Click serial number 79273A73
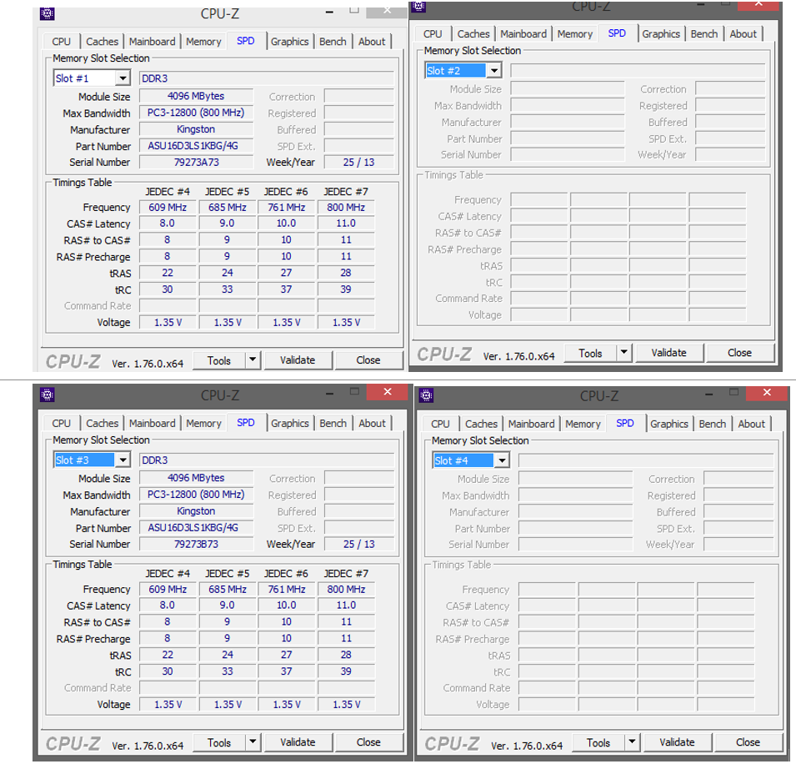The width and height of the screenshot is (796, 769). (196, 162)
